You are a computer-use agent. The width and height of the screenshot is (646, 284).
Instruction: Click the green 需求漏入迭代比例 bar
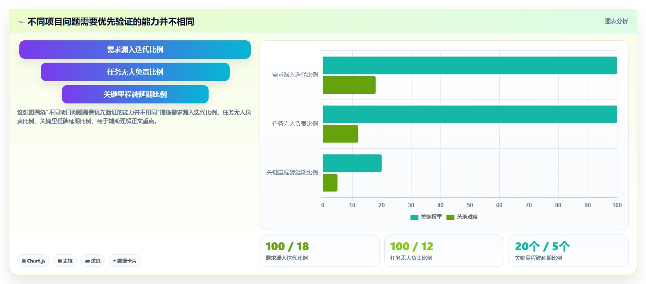349,85
